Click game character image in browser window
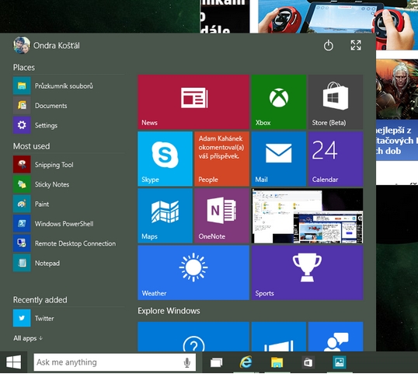Screen dimensions: 418x374 pos(397,89)
